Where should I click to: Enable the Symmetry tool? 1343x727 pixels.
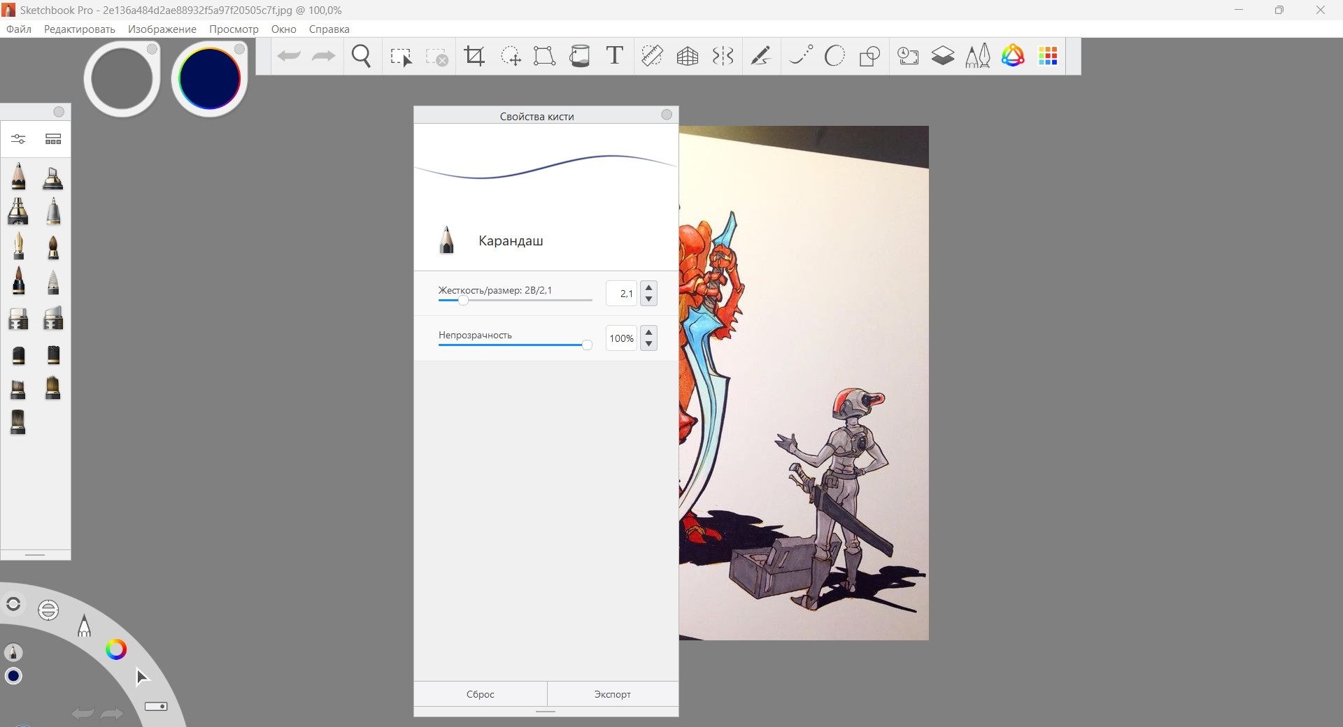point(723,56)
